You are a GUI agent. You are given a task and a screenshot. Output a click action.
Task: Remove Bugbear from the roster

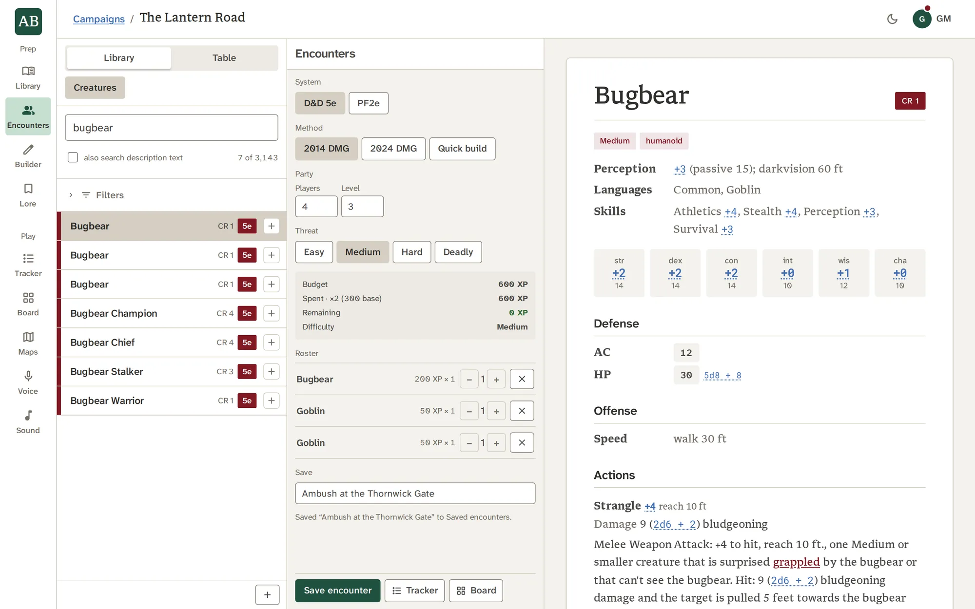tap(522, 379)
